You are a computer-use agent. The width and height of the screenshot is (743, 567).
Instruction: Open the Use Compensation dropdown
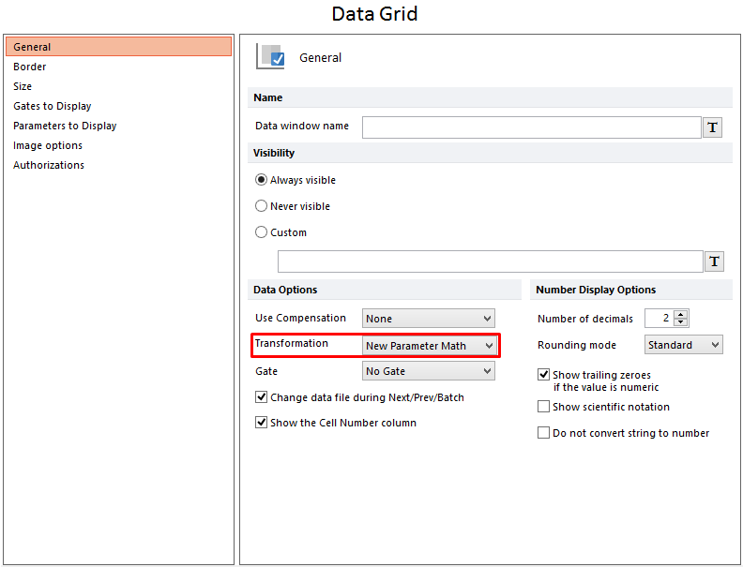pos(429,319)
